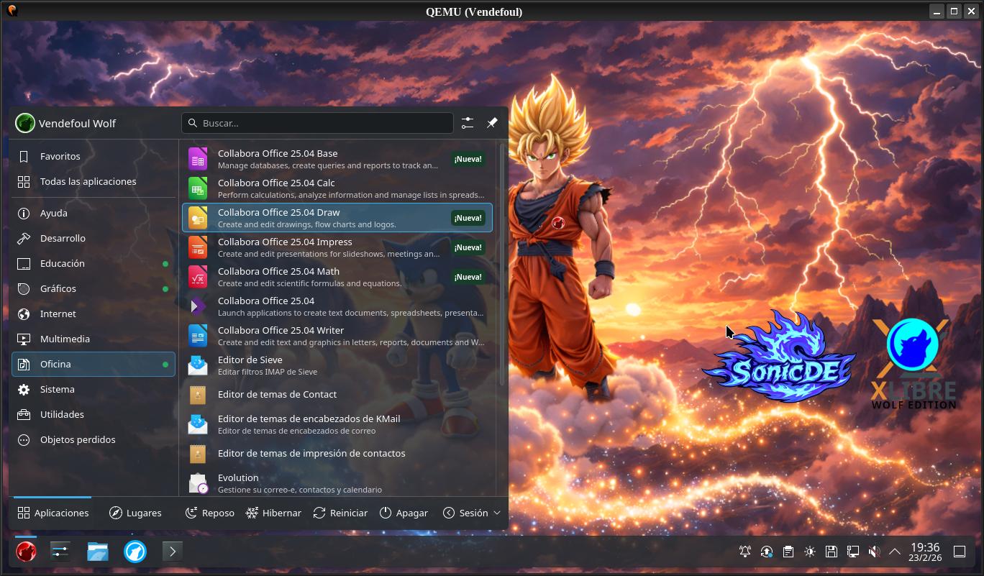
Task: Click the show desktop button in panel
Action: pyautogui.click(x=960, y=552)
